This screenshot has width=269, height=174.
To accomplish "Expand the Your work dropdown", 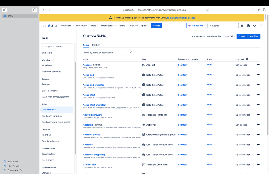I will (x=67, y=26).
